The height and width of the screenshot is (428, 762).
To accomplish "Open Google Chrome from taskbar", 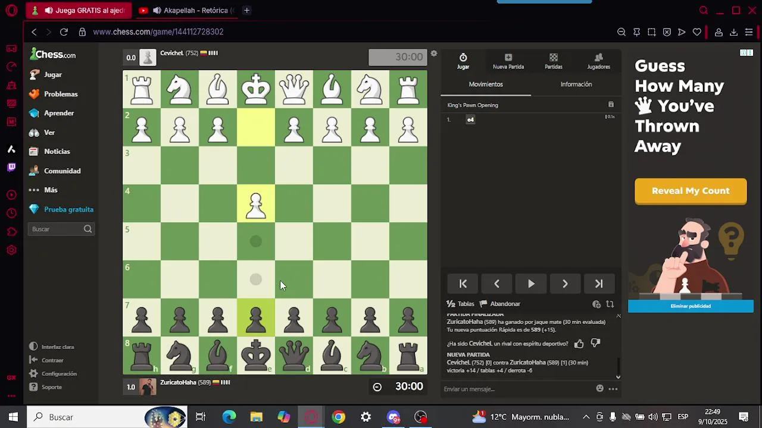I will tap(338, 417).
